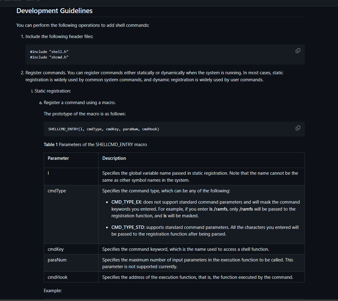
Task: Select the shcmd.h include line
Action: (49, 57)
